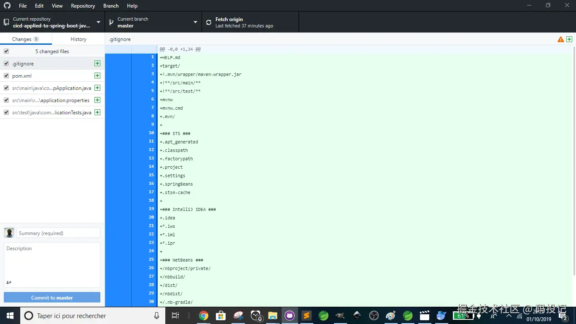Click the Commit to master button
This screenshot has width=576, height=324.
(x=52, y=297)
